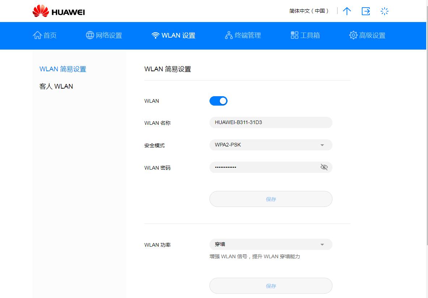Screen dimensions: 428x298
Task: Click the hint text '增强 WLAN 信号，提升 WLAN 穿墙能力'
Action: (x=255, y=256)
